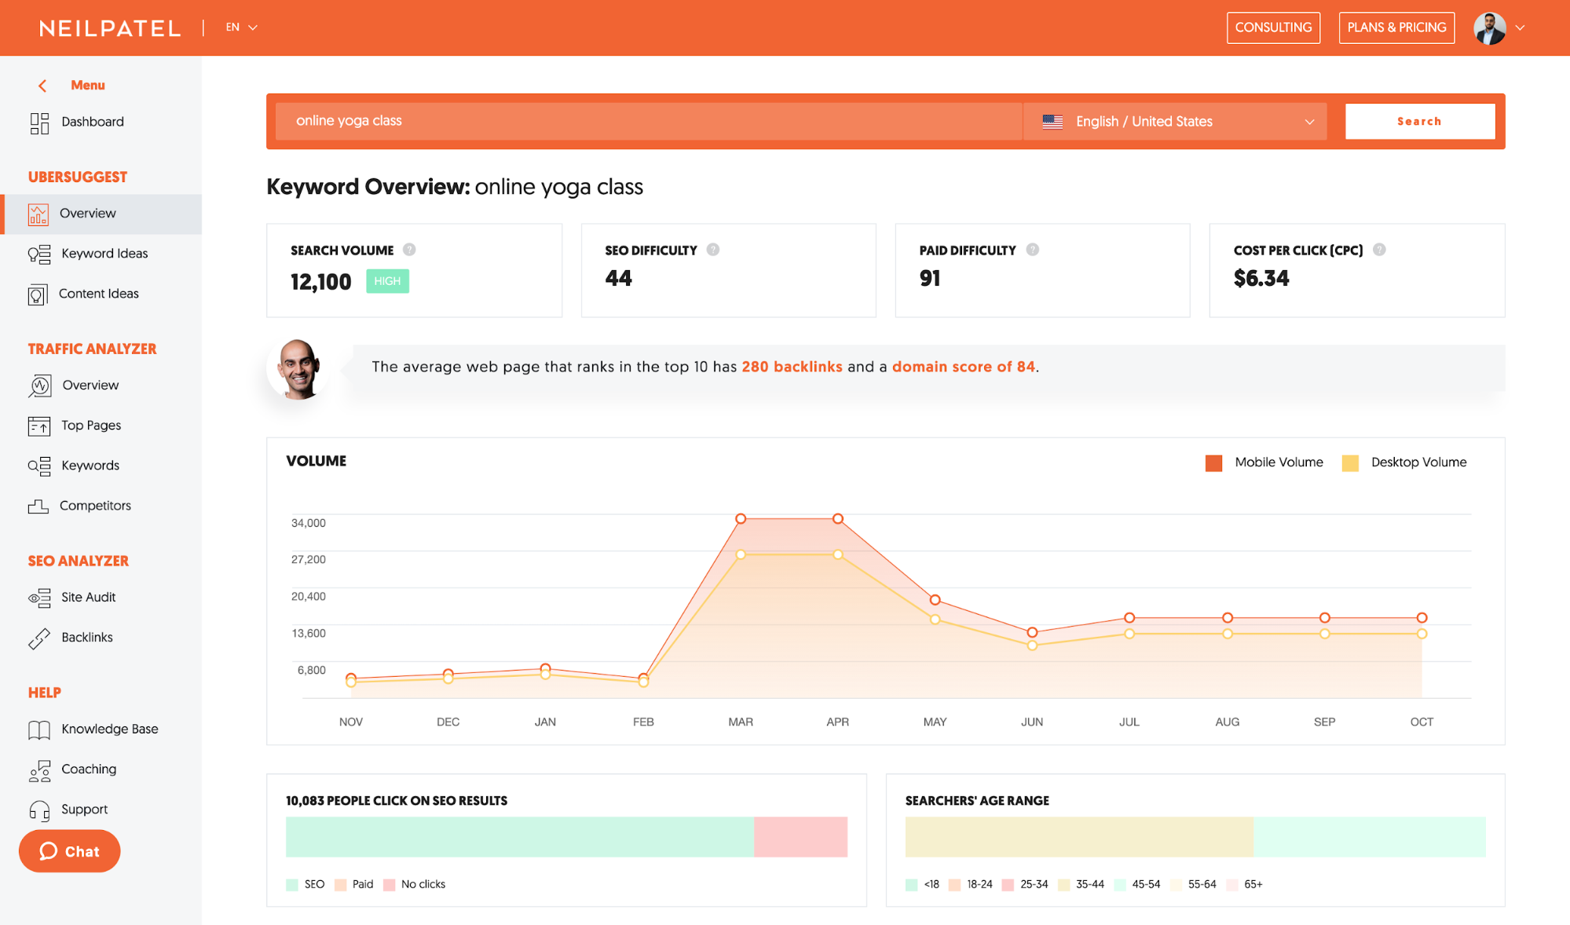Click the Keyword Ideas sidebar icon
Image resolution: width=1570 pixels, height=925 pixels.
point(39,254)
